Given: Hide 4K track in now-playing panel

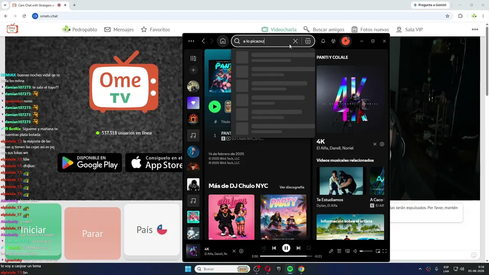Looking at the screenshot, I should [x=375, y=144].
